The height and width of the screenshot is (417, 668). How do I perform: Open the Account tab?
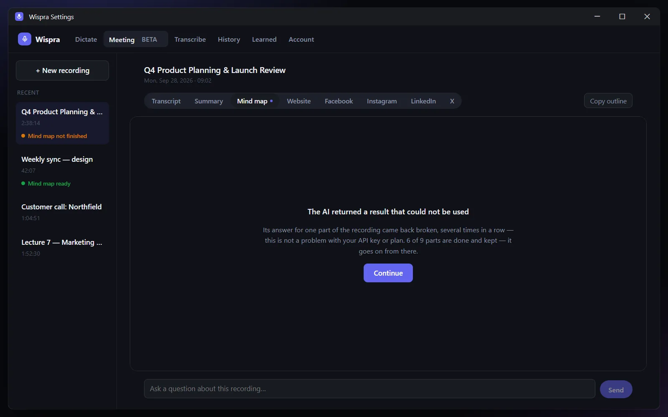301,39
